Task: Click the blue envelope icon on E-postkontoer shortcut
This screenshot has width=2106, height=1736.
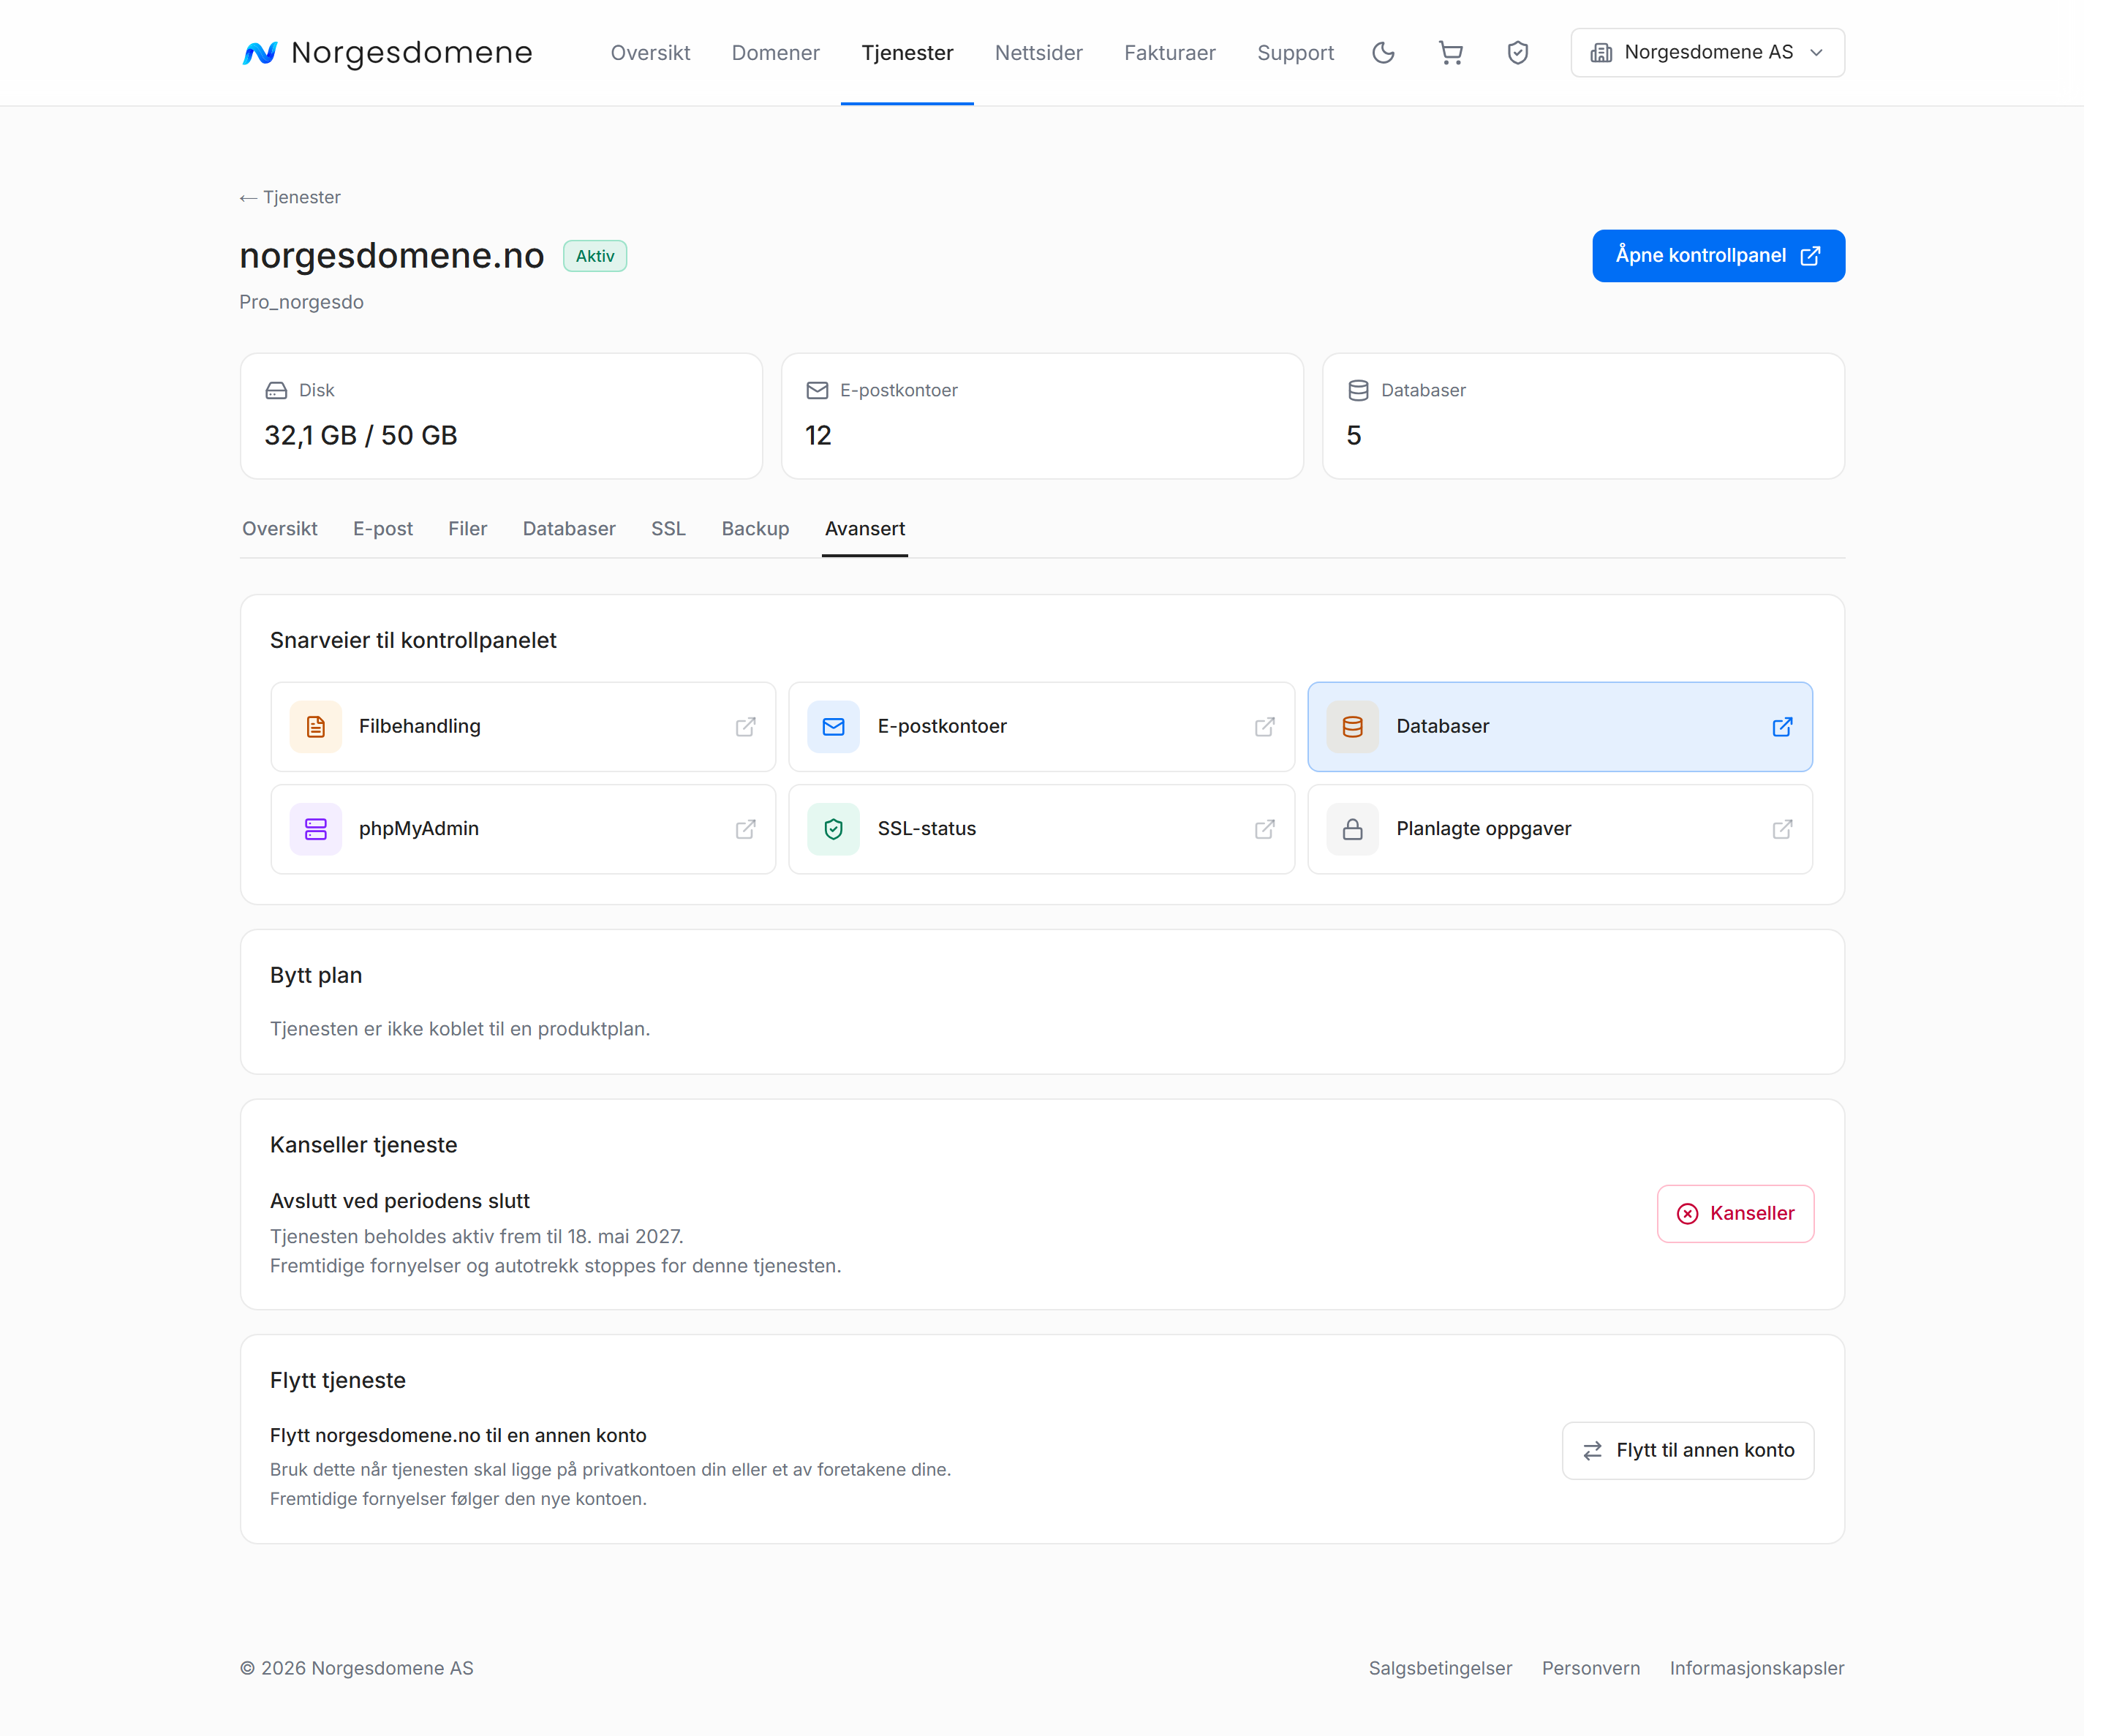Action: pyautogui.click(x=833, y=727)
